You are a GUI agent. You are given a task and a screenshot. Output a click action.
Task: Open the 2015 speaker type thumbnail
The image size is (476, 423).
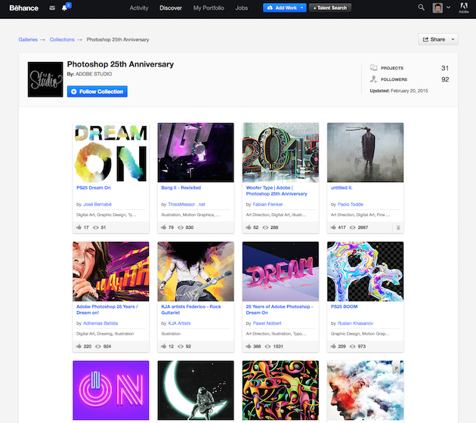pyautogui.click(x=280, y=153)
